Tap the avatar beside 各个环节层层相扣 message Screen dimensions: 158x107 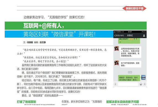[x=117, y=63]
